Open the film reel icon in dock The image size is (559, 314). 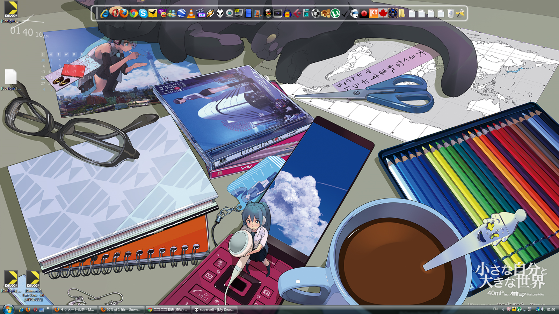pos(315,14)
